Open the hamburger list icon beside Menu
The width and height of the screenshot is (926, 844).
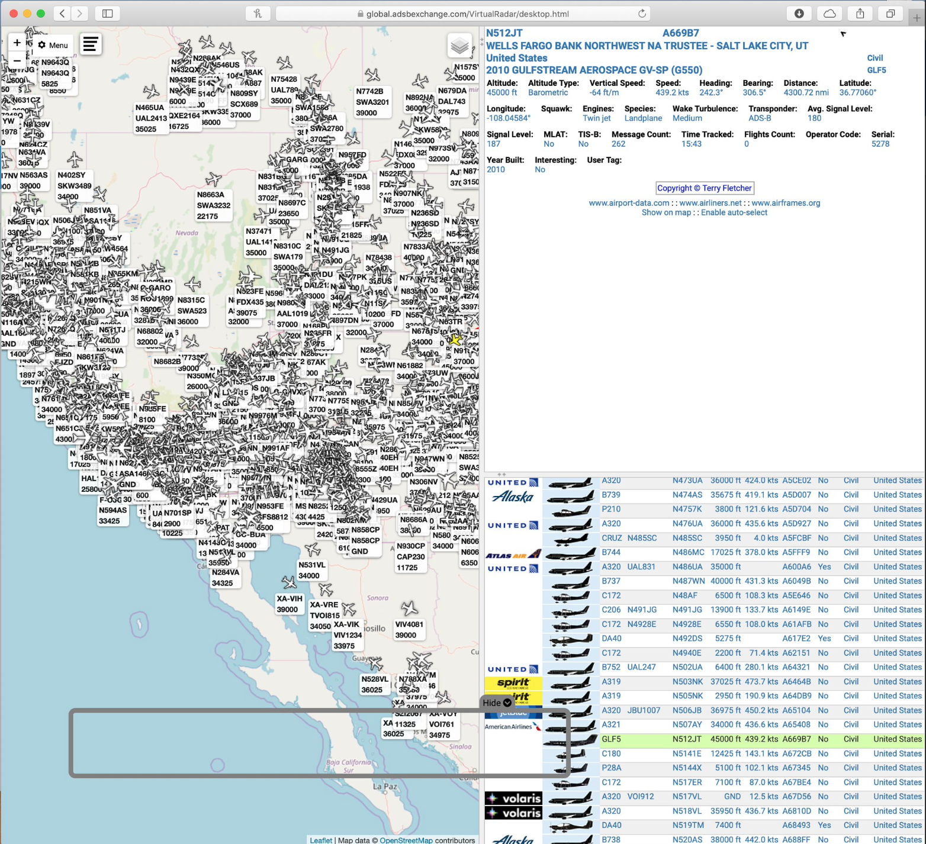(91, 44)
